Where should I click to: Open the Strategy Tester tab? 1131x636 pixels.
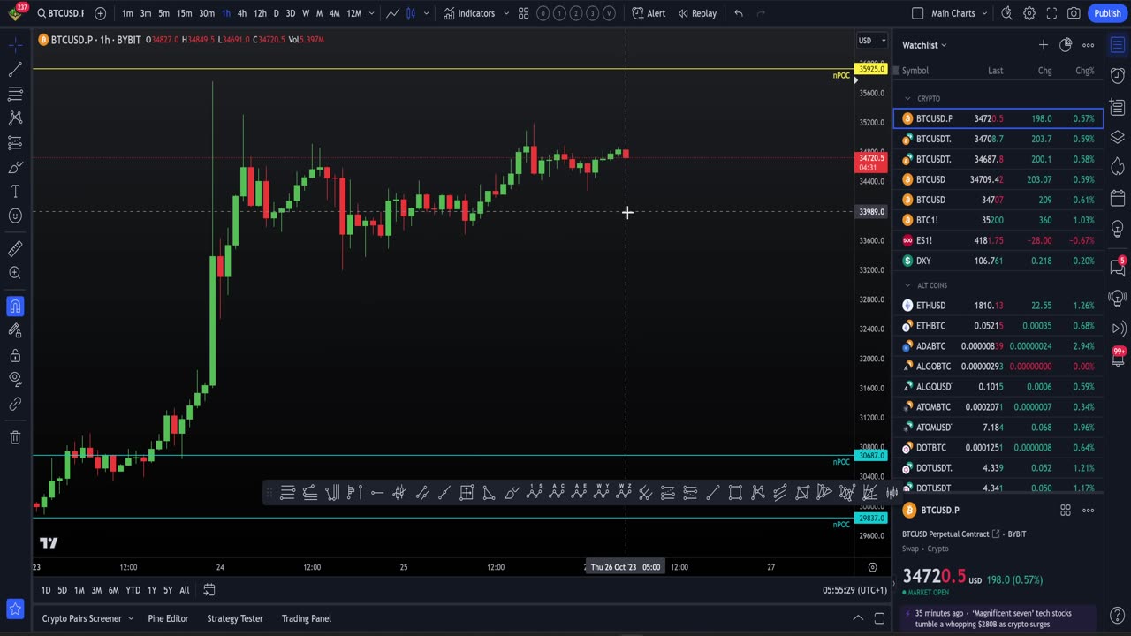point(235,618)
